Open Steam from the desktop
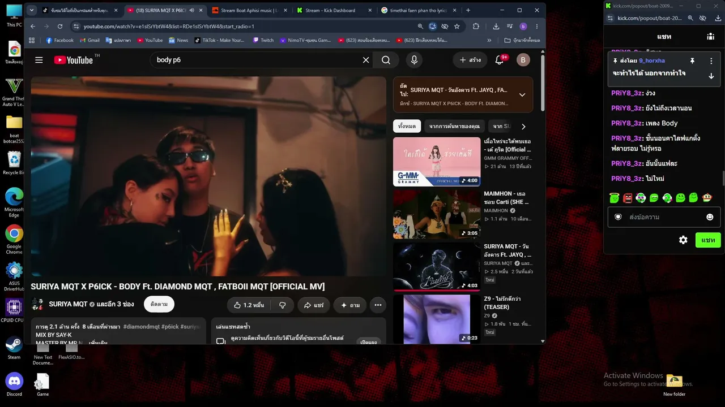Image resolution: width=725 pixels, height=407 pixels. [x=14, y=348]
